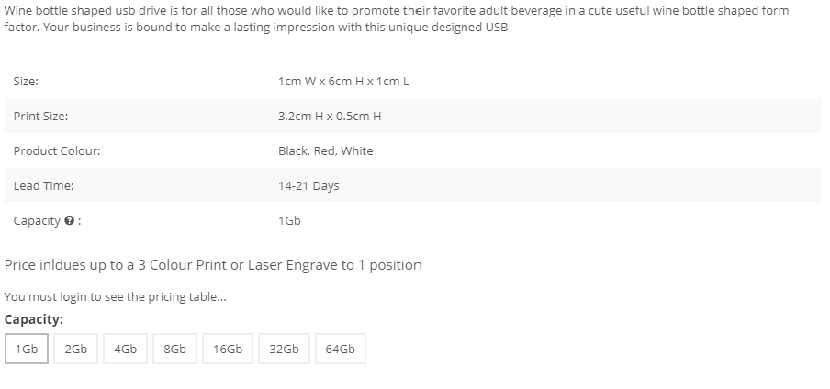Select the 1Gb capacity option
Screen dimensions: 830x389
[27, 349]
